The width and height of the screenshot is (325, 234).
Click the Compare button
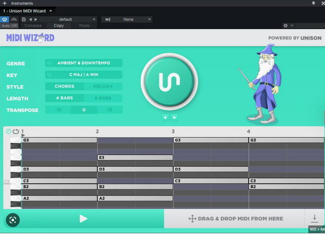[33, 25]
